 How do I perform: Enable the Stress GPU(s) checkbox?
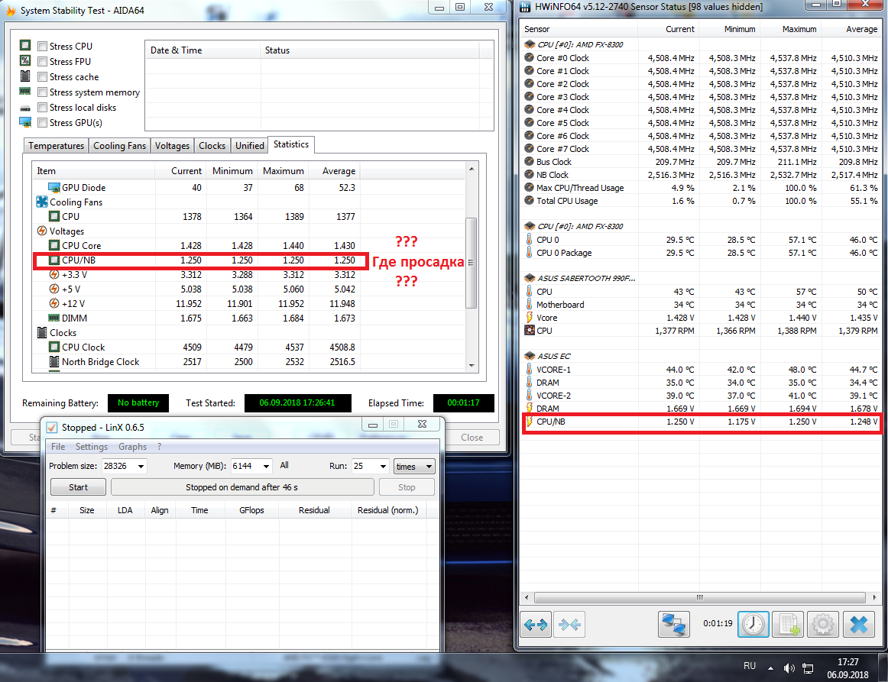pos(42,122)
